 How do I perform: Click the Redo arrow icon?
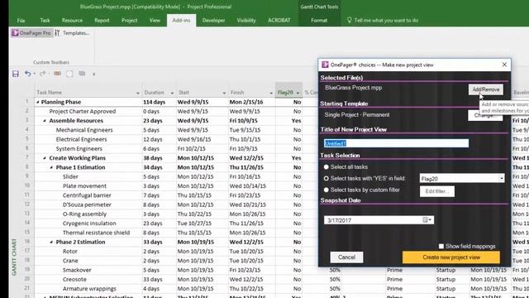[x=42, y=74]
